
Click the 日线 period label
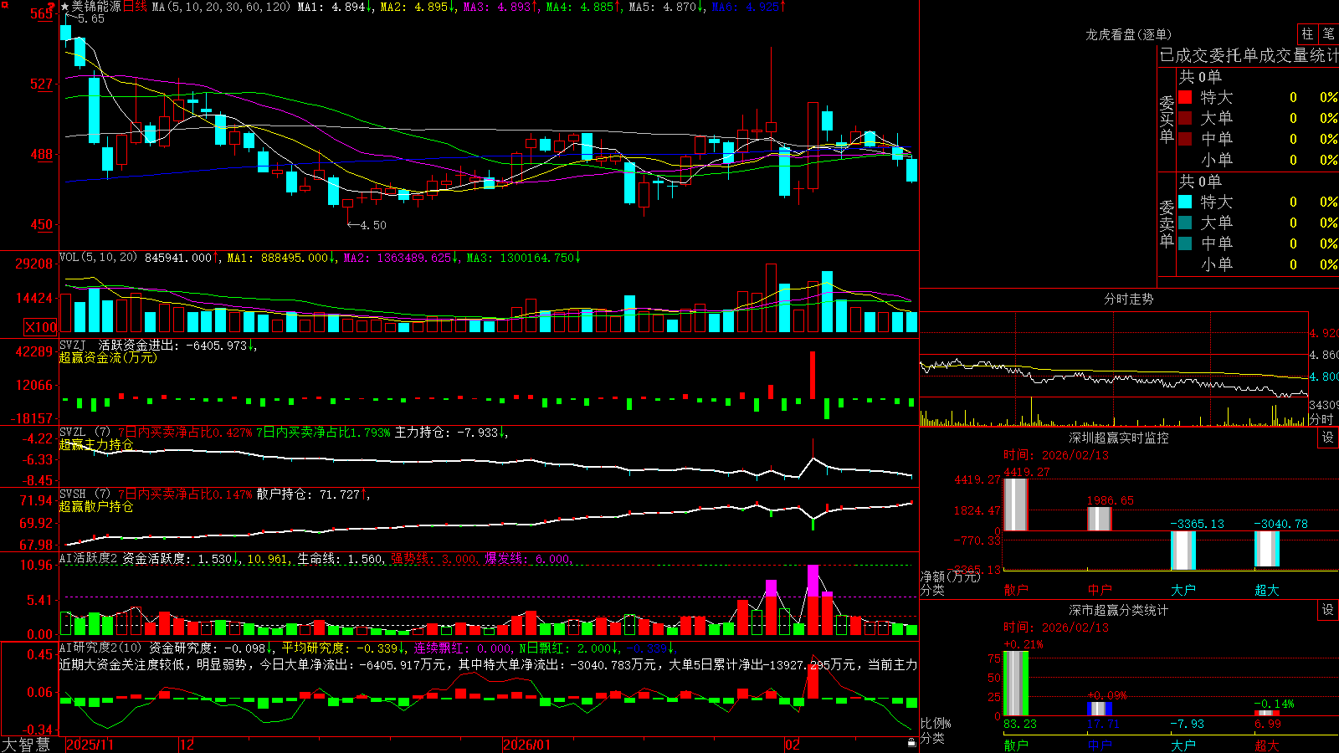[135, 7]
